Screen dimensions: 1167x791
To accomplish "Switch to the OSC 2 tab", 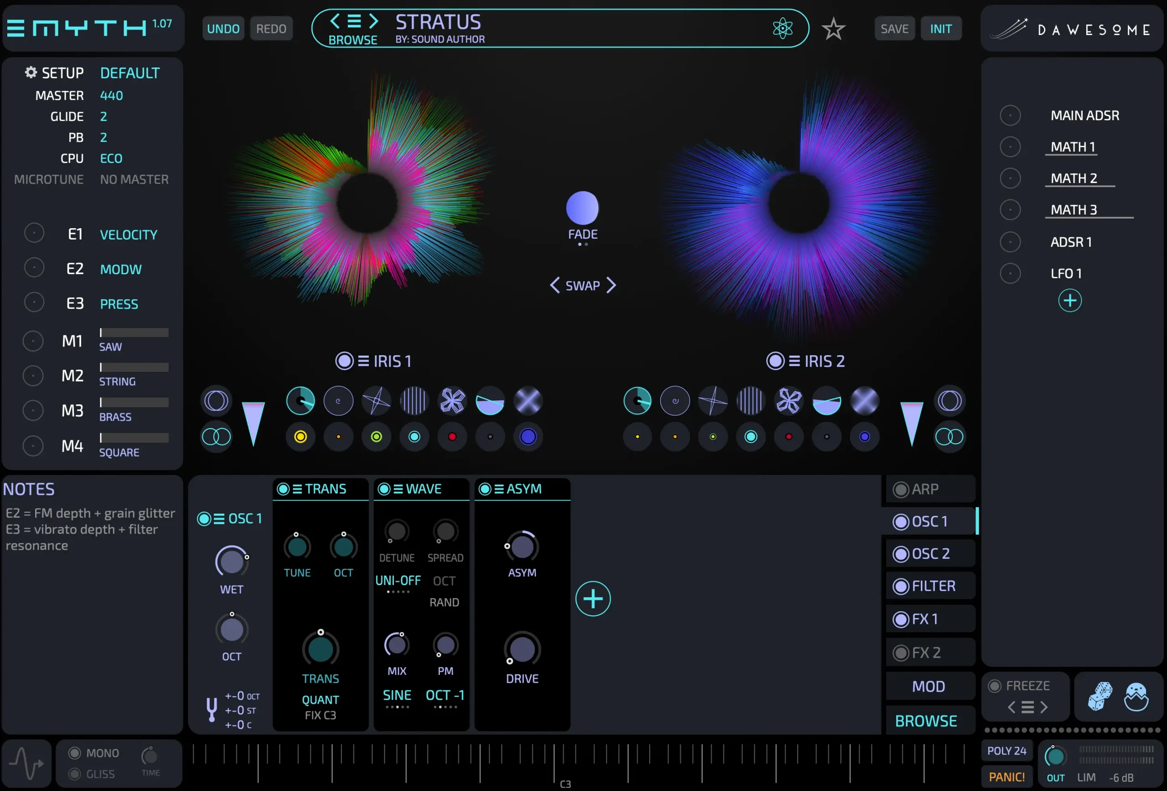I will [x=930, y=554].
